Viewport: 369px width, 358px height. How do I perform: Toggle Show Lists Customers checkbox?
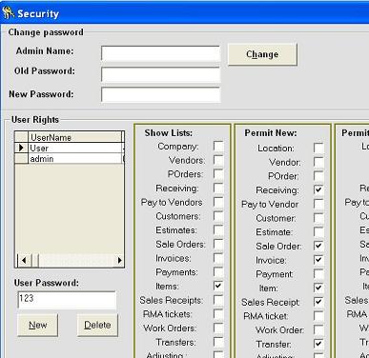[x=218, y=216]
